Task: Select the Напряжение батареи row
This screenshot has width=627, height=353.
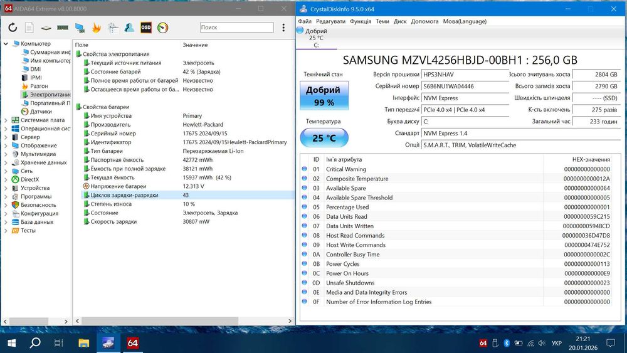Action: pyautogui.click(x=187, y=186)
